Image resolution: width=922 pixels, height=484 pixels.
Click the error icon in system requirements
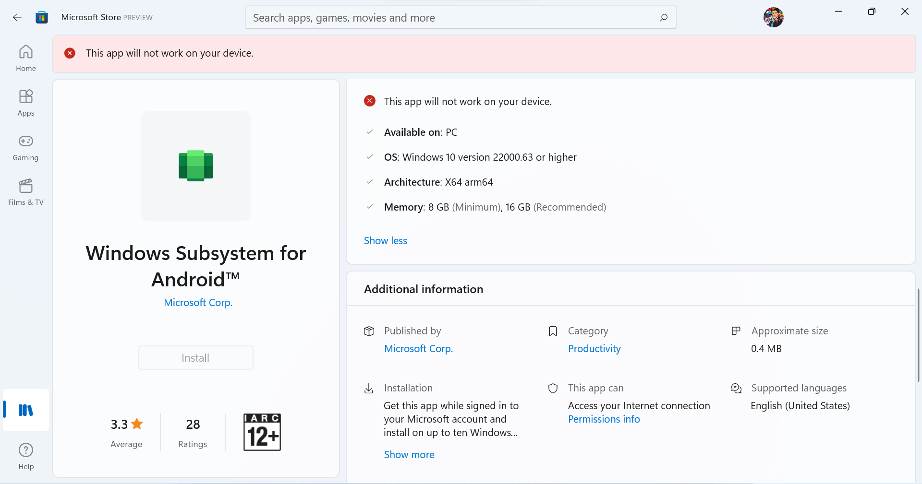click(370, 101)
